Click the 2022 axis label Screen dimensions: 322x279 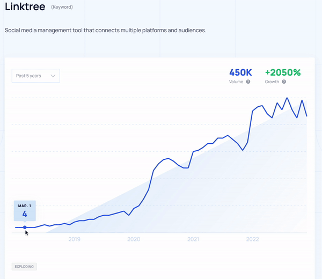252,239
